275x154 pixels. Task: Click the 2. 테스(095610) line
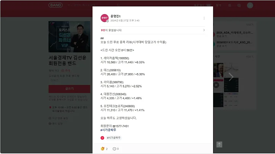110,70
